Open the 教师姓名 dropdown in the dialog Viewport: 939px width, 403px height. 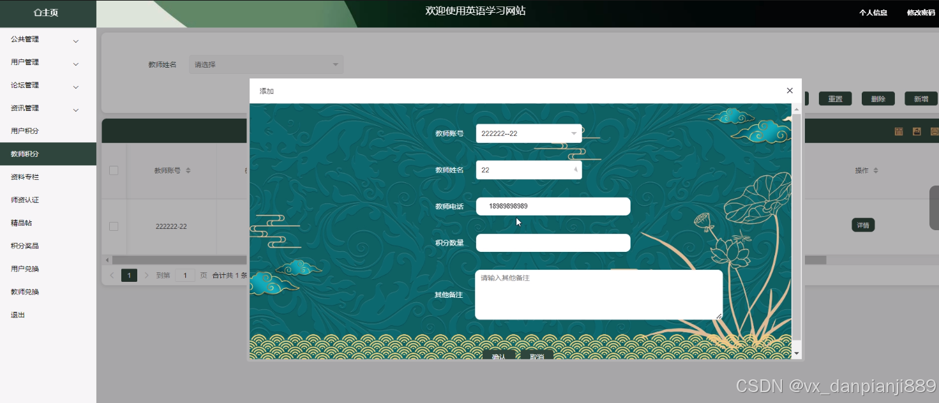529,170
